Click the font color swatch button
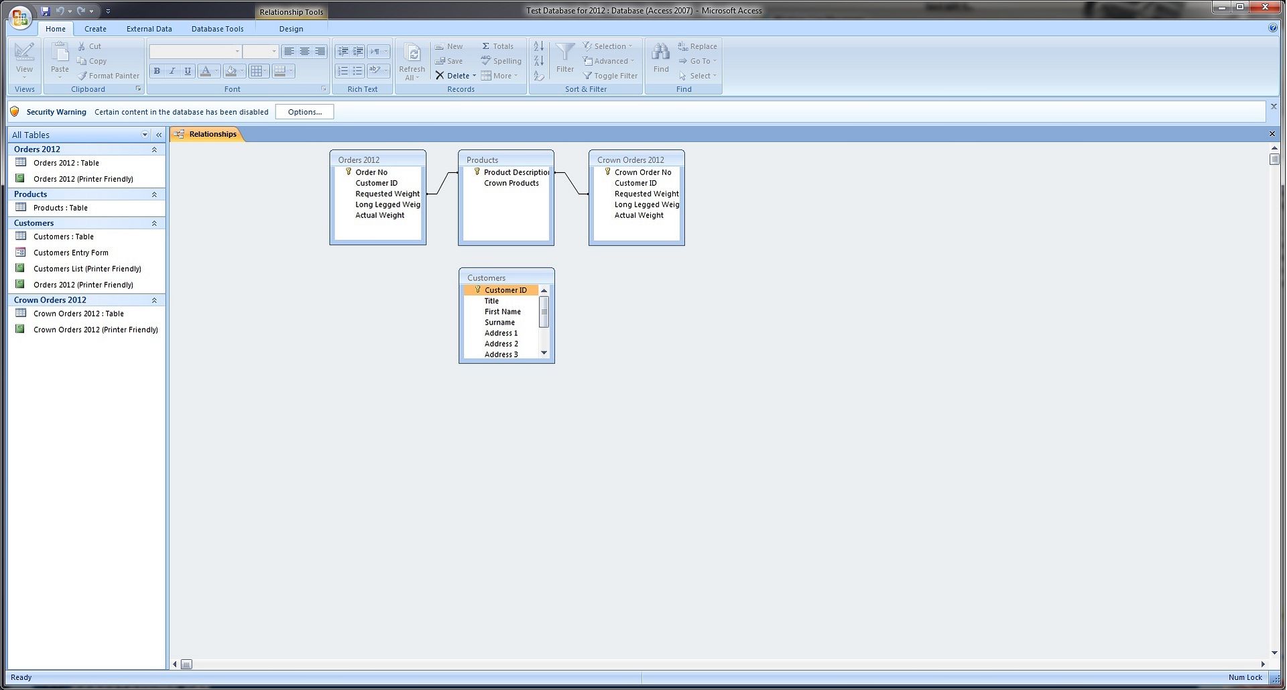 point(206,71)
